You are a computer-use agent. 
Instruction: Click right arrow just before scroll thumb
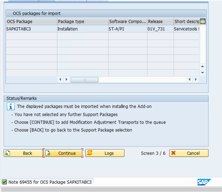[66, 79]
